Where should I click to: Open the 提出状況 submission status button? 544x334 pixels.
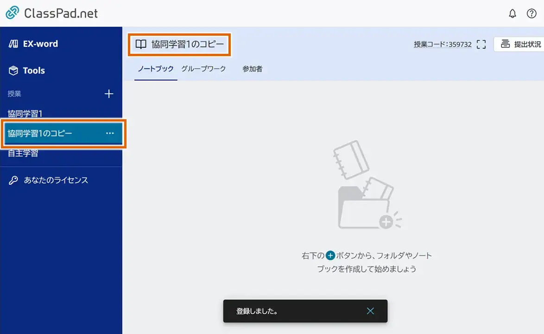tap(521, 45)
